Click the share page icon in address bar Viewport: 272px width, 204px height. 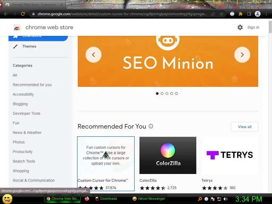pos(213,14)
